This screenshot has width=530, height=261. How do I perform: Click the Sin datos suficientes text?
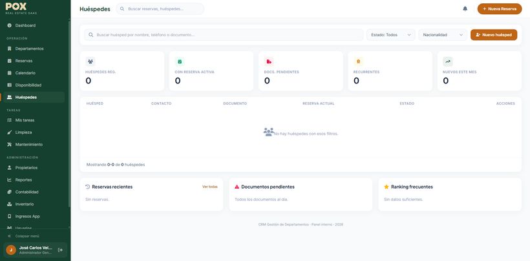[x=403, y=200]
